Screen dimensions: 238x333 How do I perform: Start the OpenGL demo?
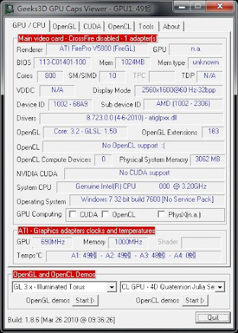[85, 300]
